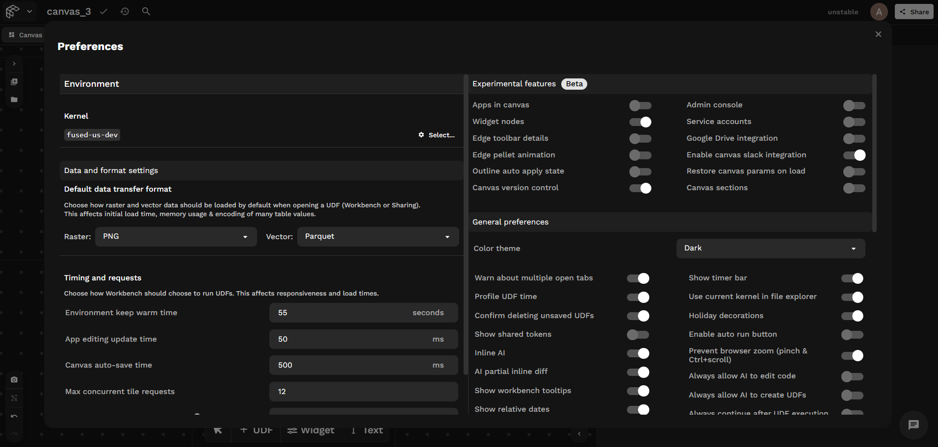Open the logo menu chevron
938x447 pixels.
coord(29,11)
